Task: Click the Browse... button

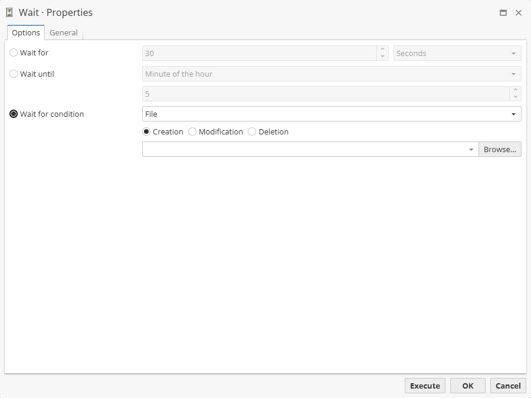Action: 500,149
